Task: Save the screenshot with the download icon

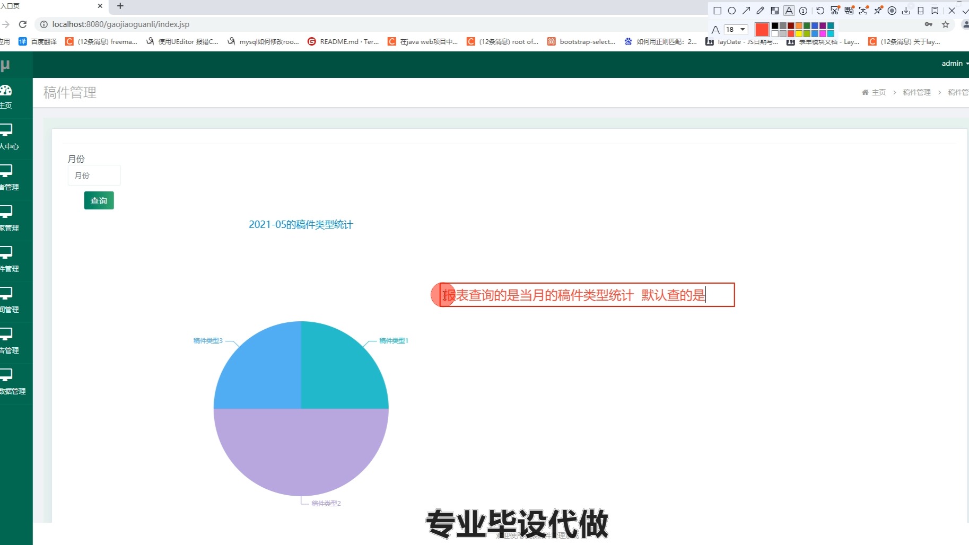Action: tap(906, 11)
